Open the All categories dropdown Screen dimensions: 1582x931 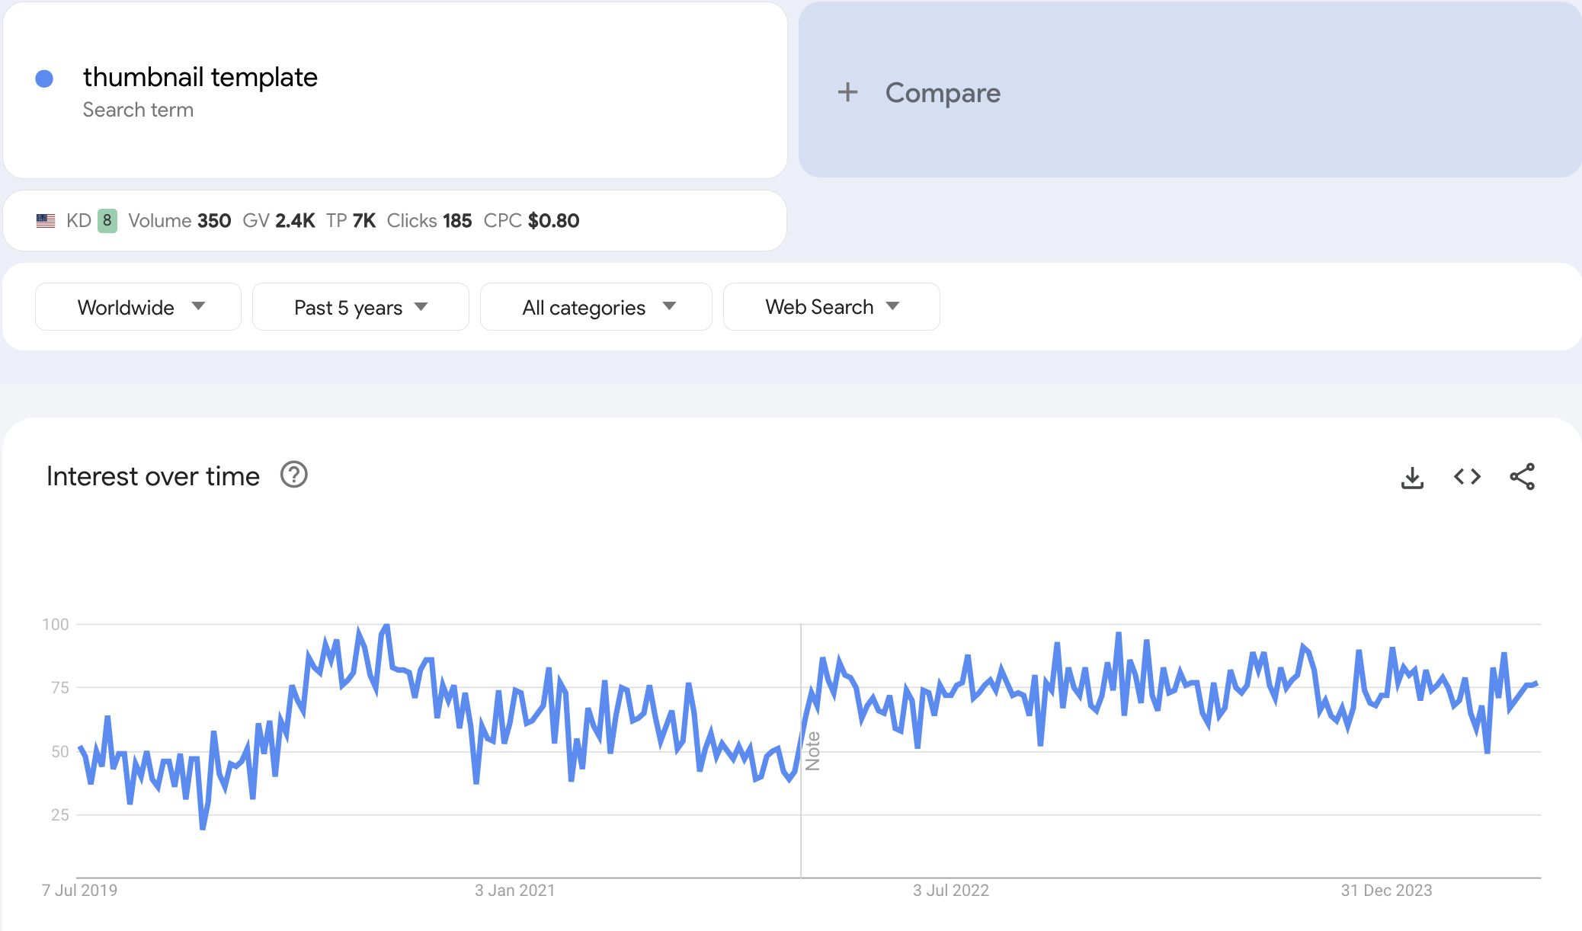(x=596, y=307)
